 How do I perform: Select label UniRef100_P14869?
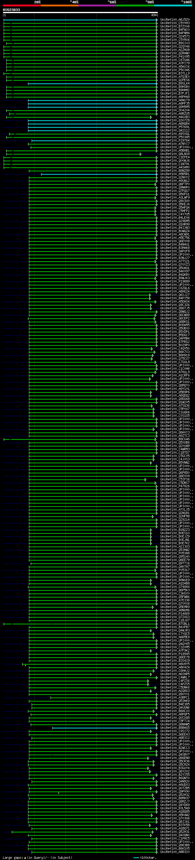click(175, 614)
